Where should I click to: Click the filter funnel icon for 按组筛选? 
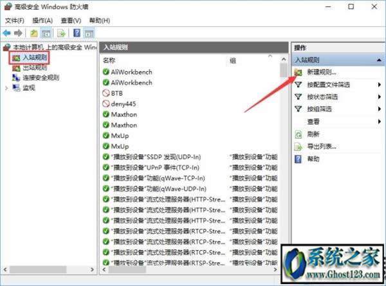[x=298, y=109]
